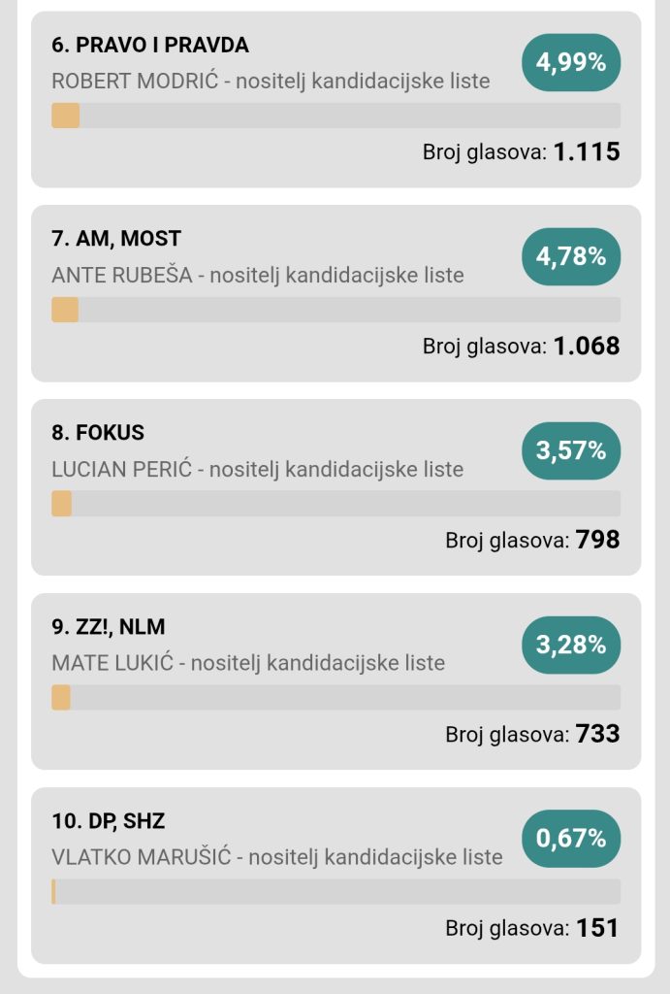Select the FOKUS list heading
Image resolution: width=670 pixels, height=994 pixels.
[x=98, y=433]
